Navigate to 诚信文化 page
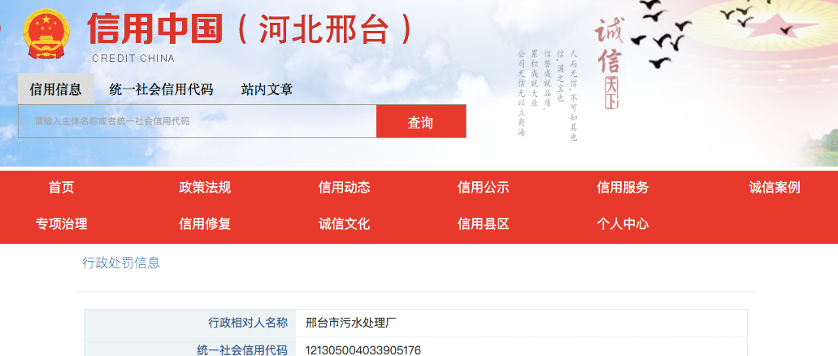 tap(344, 224)
